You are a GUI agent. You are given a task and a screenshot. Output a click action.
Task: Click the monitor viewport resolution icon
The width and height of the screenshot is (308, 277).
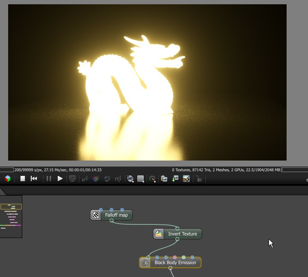pyautogui.click(x=72, y=179)
